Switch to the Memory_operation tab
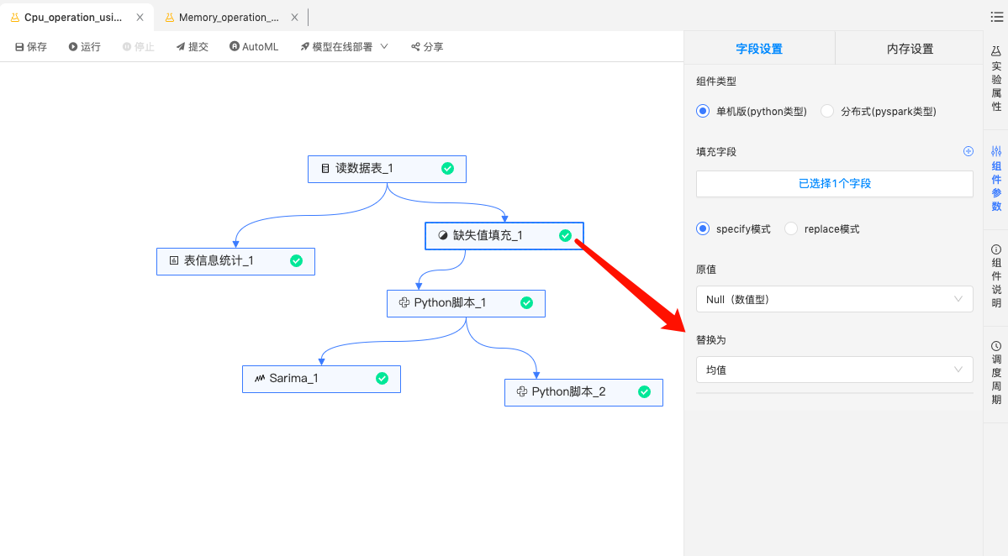This screenshot has width=1008, height=556. click(228, 17)
